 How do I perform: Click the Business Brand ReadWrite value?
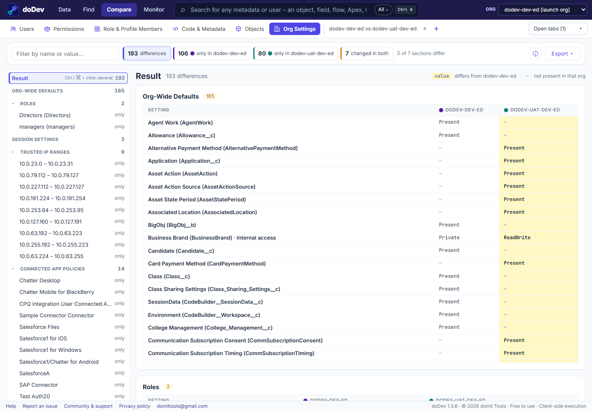pos(517,238)
